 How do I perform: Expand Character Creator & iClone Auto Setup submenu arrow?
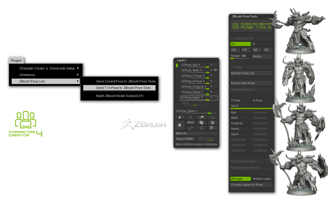tap(78, 68)
